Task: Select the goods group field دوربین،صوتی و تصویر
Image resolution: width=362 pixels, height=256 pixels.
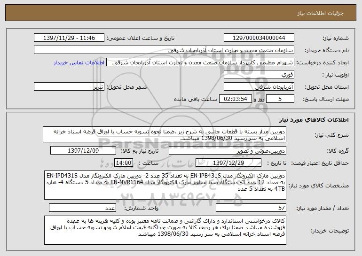Action: (228, 151)
